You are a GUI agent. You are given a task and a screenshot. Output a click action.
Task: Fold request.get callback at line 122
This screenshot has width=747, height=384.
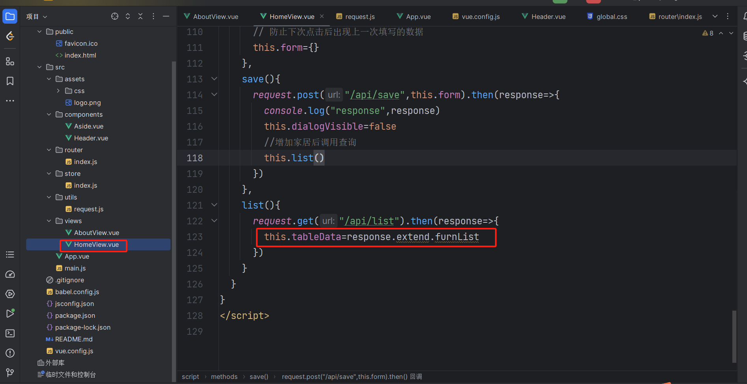click(214, 221)
